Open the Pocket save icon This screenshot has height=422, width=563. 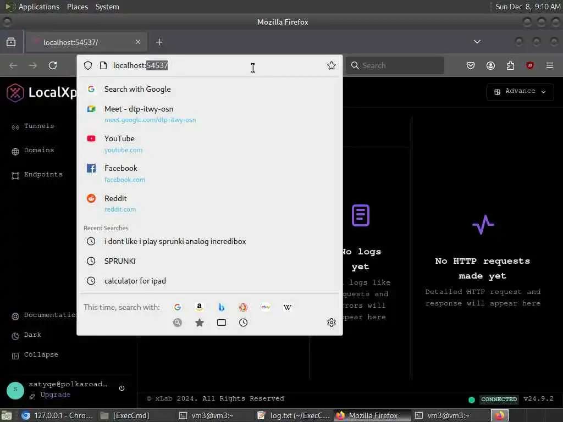[x=471, y=65]
